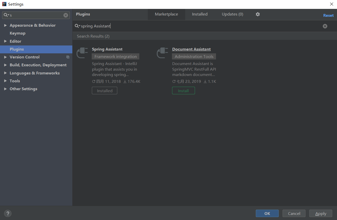Viewport: 337px width, 220px height.
Task: Open plugin search options magnifier dropdown
Action: coord(77,26)
